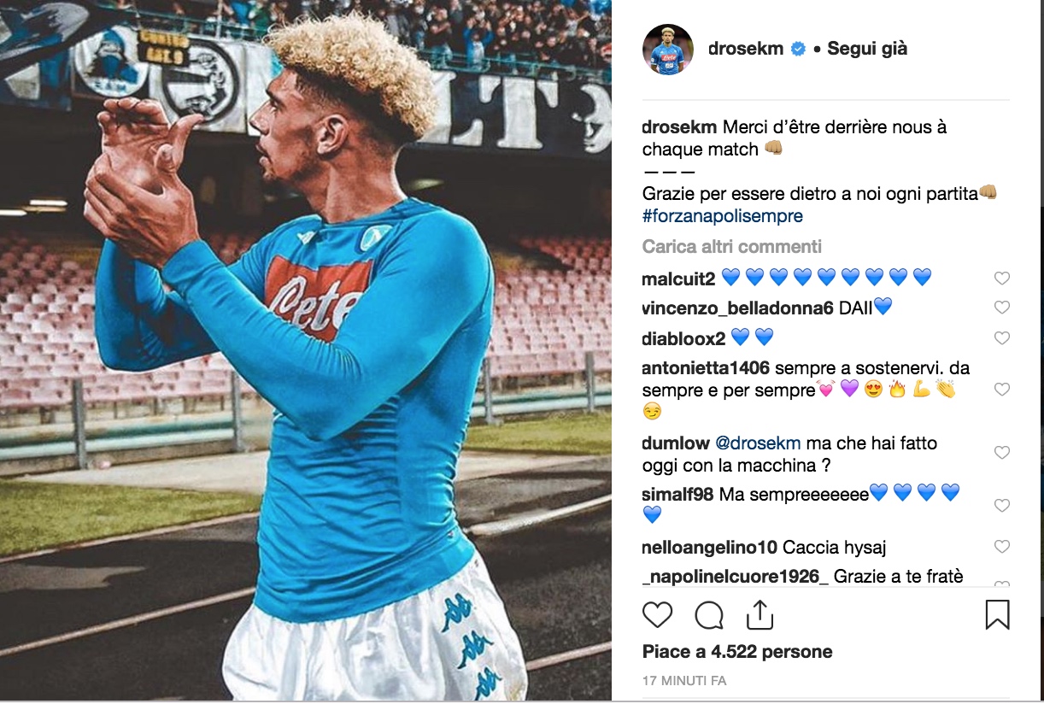This screenshot has width=1044, height=704.
Task: Share the post using the upload icon
Action: point(760,614)
